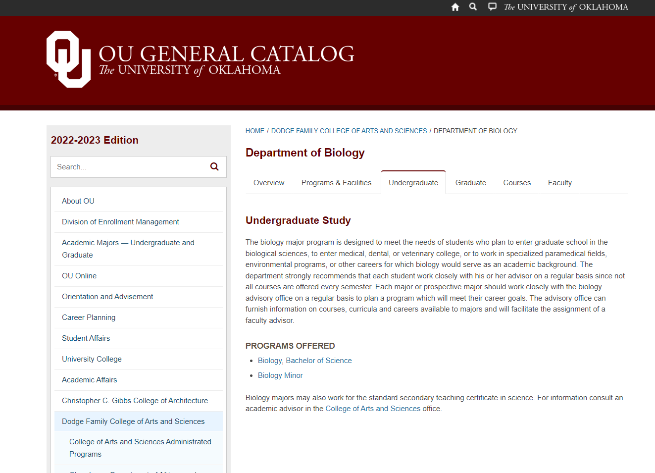
Task: Open Division of Enrollment Management
Action: (139, 222)
